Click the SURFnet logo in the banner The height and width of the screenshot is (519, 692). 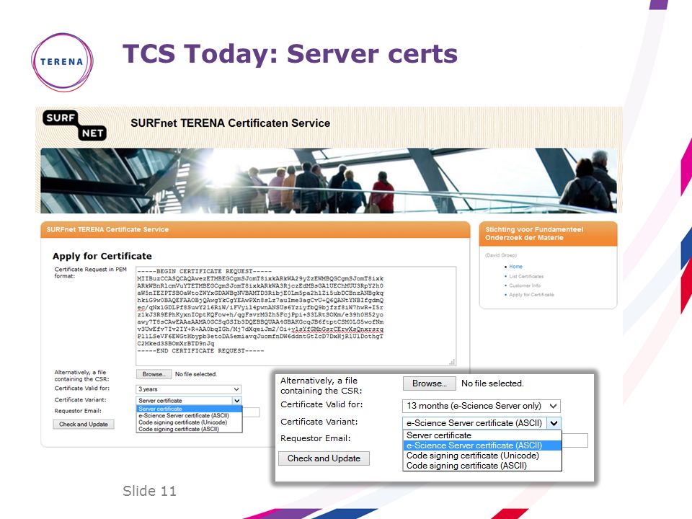click(x=74, y=125)
